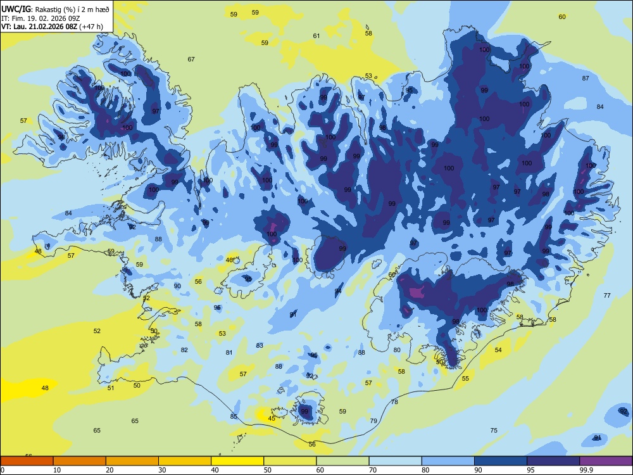Viewport: 633px width, 475px height.
Task: Click the golden 30–40 legend swatch
Action: (185, 461)
